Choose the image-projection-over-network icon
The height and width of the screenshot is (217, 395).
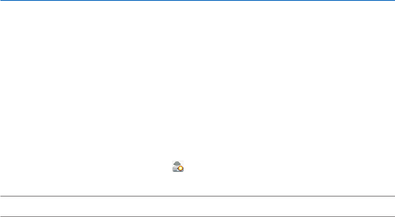[178, 166]
